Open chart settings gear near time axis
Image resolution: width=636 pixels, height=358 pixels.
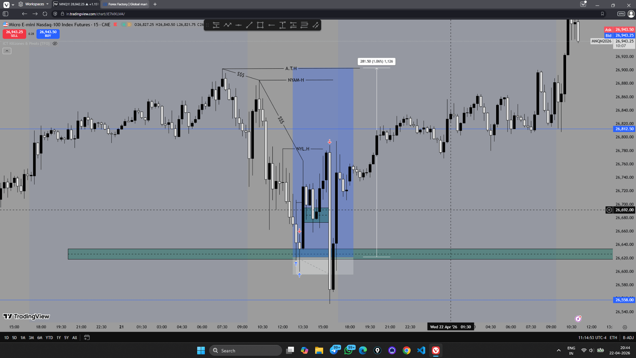(x=625, y=327)
